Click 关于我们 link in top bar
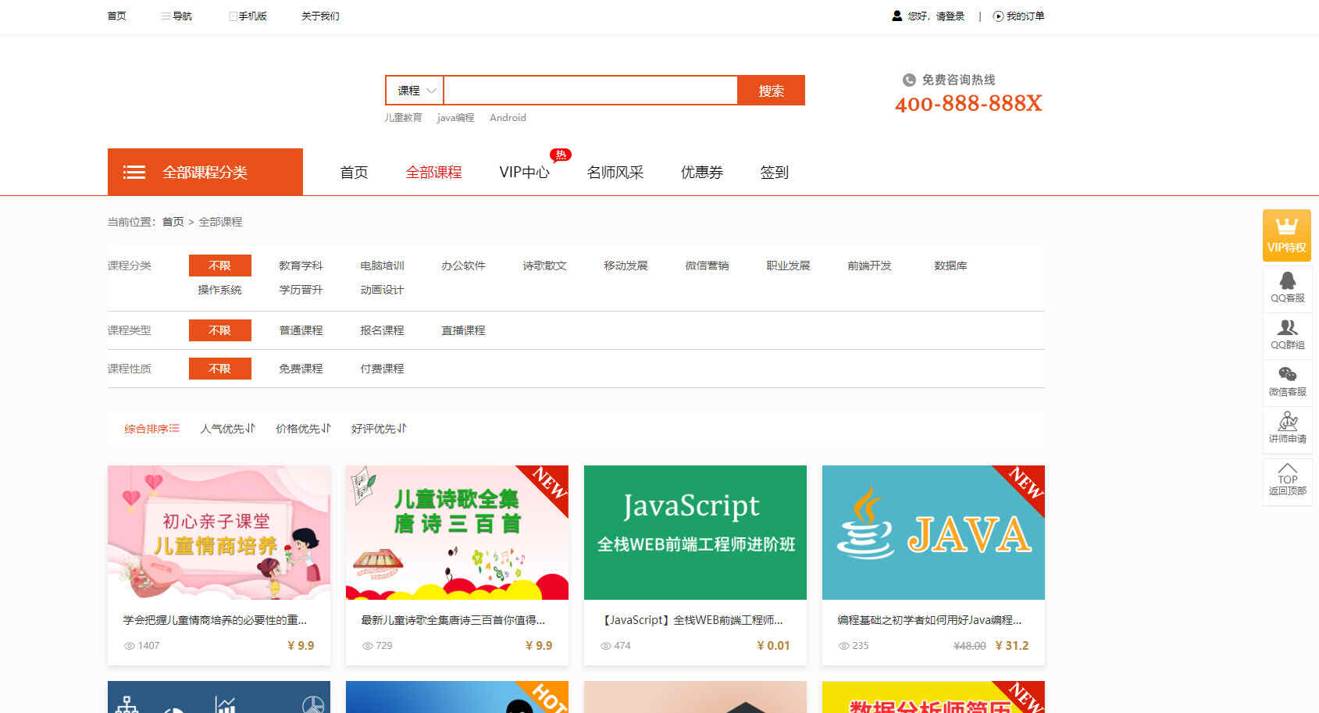Viewport: 1319px width, 713px height. 320,16
